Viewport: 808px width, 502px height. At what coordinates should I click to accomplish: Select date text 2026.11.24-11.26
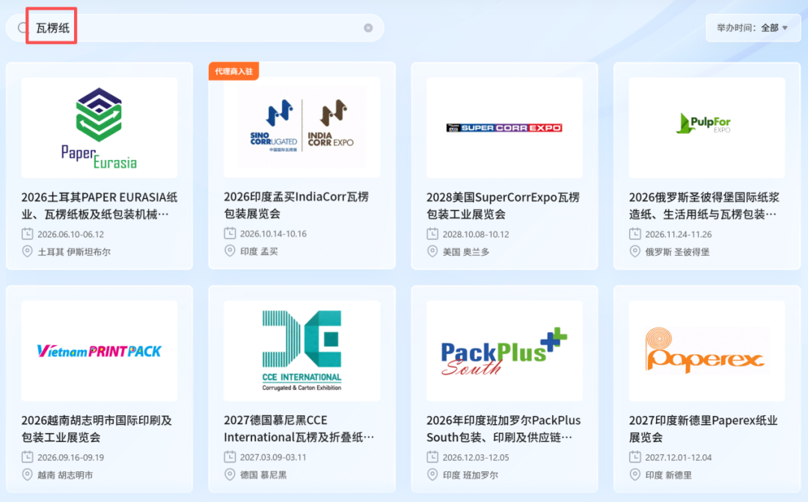(678, 234)
